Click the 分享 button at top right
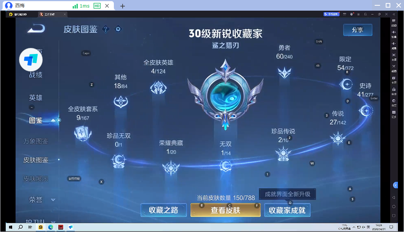404x232 pixels. tap(358, 30)
